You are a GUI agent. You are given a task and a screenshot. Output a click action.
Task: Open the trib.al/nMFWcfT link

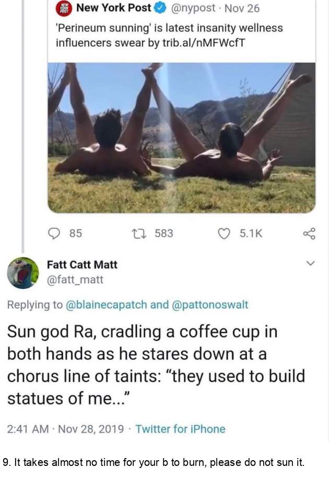coord(204,43)
